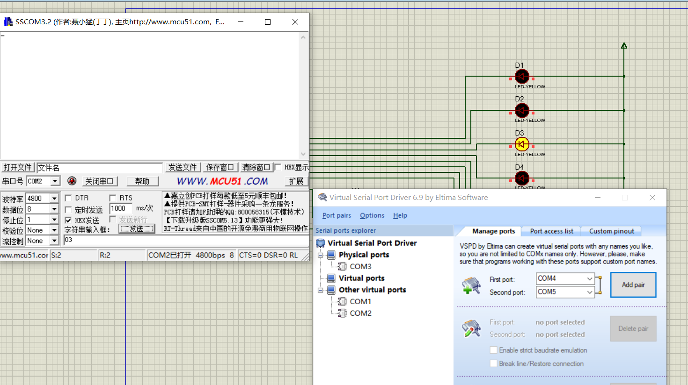
Task: Click the lit D3 yellow LED component
Action: [x=522, y=144]
